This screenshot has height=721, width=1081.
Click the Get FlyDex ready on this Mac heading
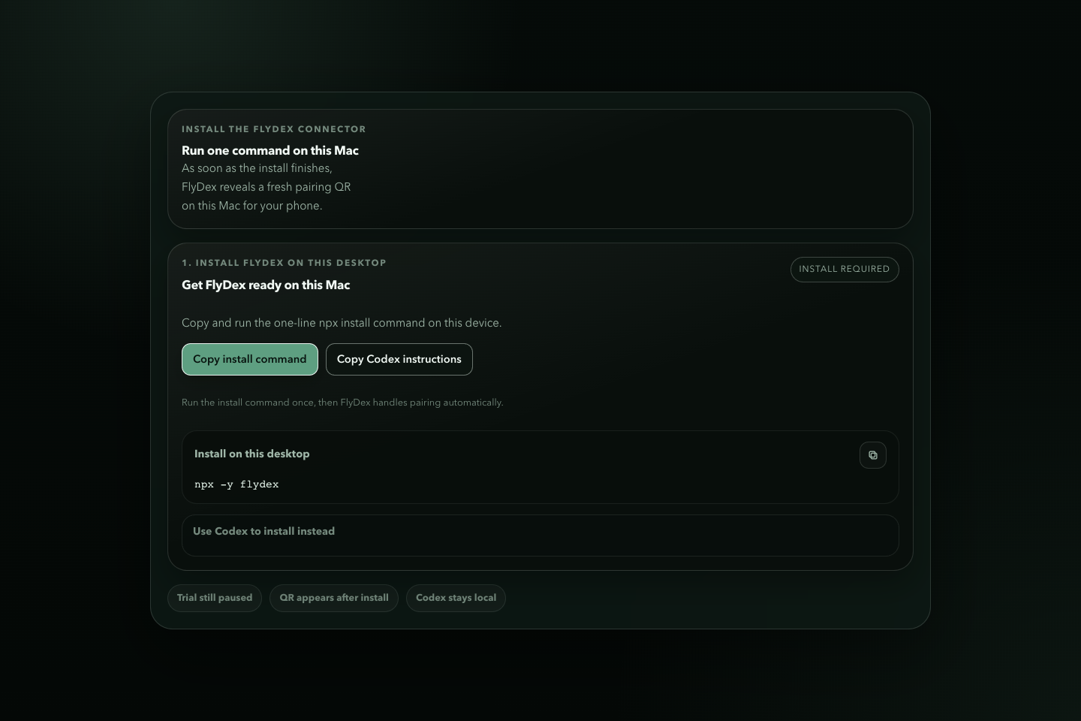pyautogui.click(x=266, y=285)
